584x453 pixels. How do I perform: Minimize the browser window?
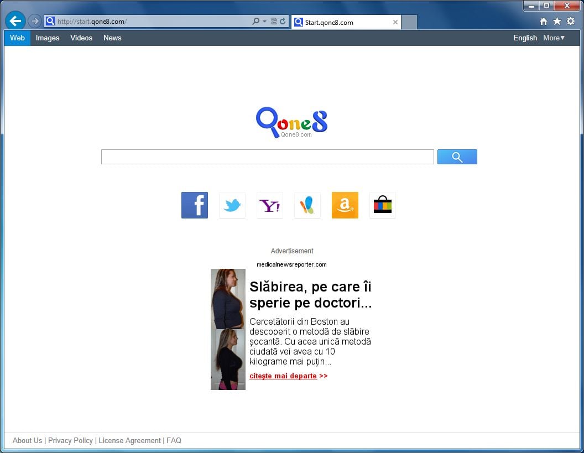pyautogui.click(x=531, y=6)
